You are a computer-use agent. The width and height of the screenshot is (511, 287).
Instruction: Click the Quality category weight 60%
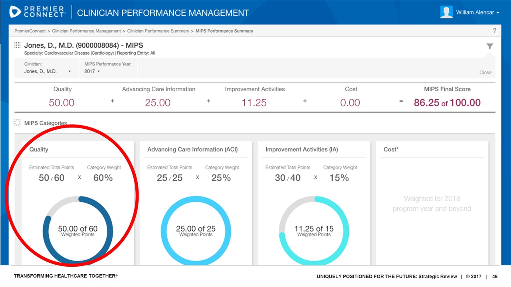103,178
